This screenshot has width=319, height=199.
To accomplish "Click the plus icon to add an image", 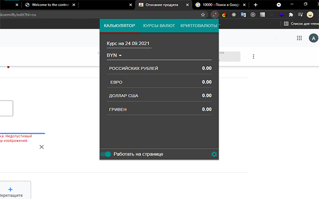I will [10, 190].
